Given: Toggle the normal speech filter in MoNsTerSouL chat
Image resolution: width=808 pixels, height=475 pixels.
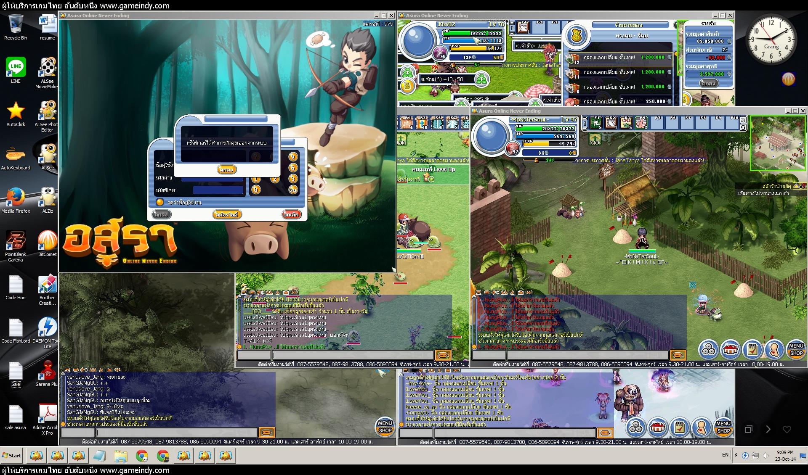Looking at the screenshot, I should (x=487, y=292).
